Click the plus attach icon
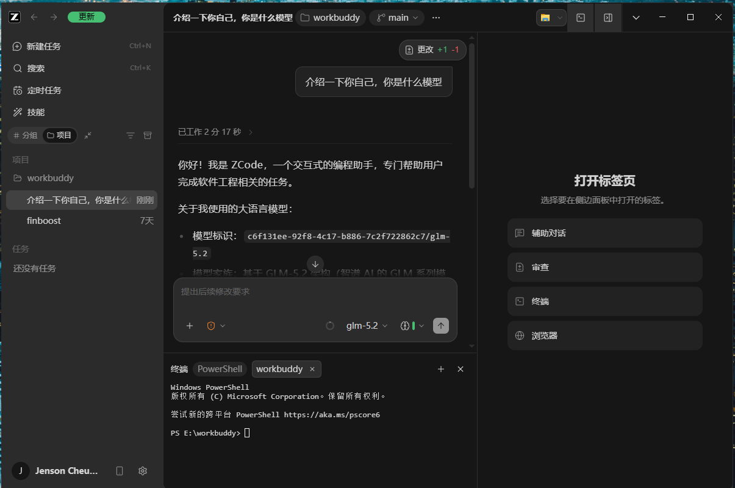 click(x=190, y=326)
